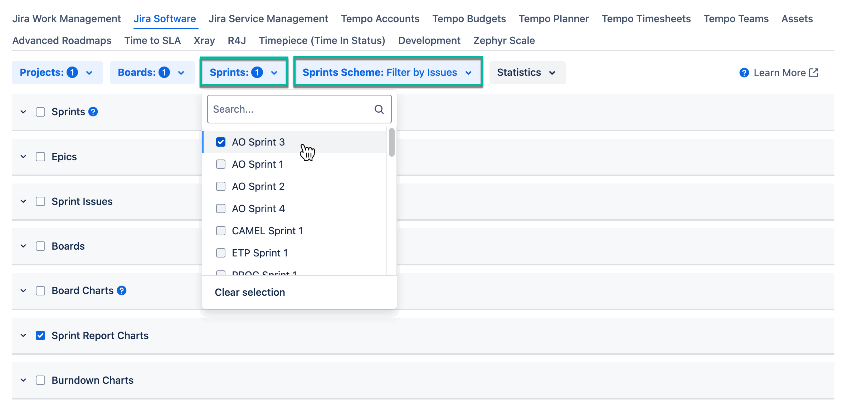Uncheck the AO Sprint 3 checkbox

coord(220,142)
